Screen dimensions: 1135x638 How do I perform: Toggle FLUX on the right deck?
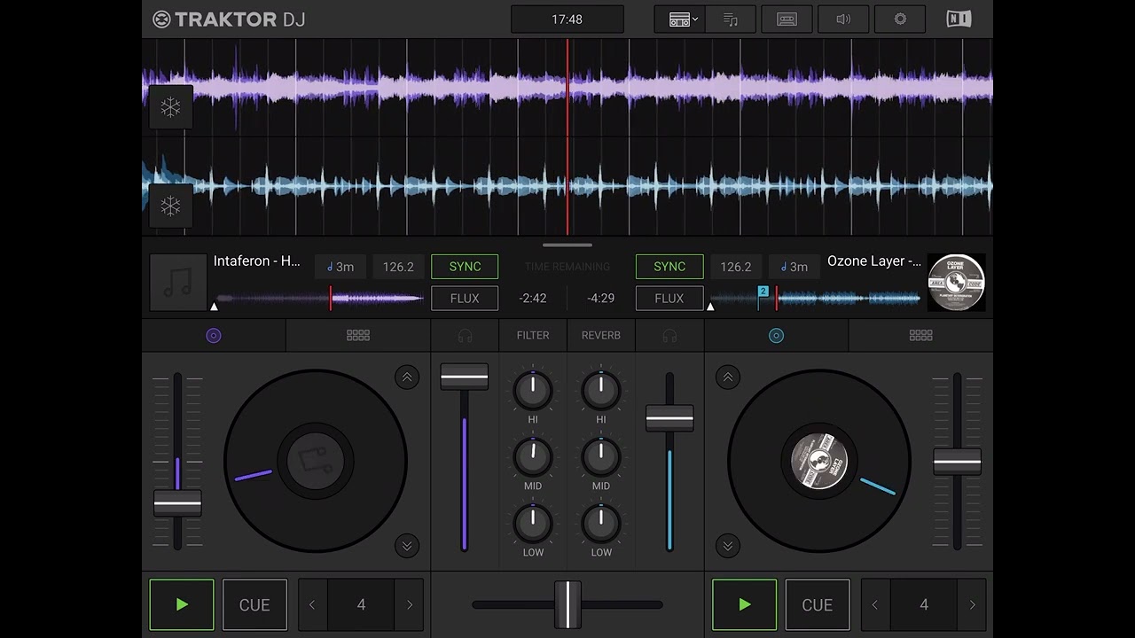click(669, 299)
